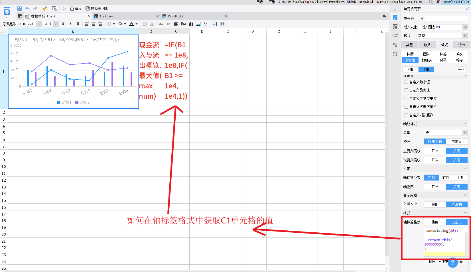471x272 pixels.
Task: Enable 自定义最大值 checkbox
Action: tap(406, 90)
